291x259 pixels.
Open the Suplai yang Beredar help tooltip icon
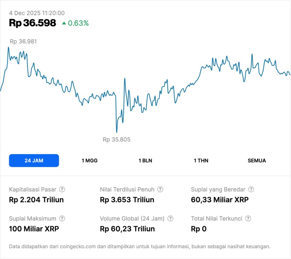[x=251, y=189]
